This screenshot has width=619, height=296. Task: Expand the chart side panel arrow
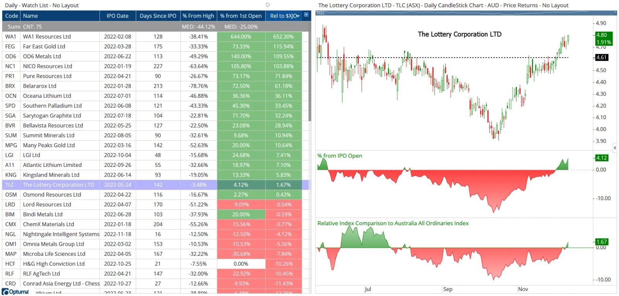tap(615, 148)
